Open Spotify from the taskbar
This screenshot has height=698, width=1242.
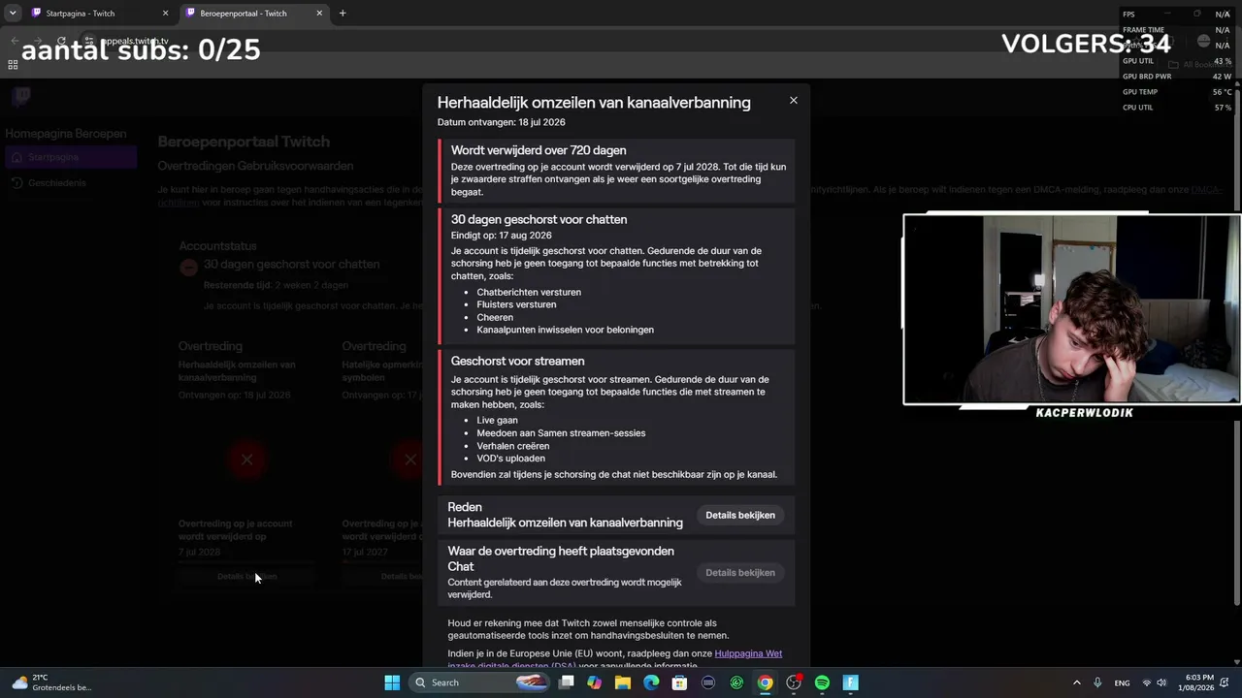coord(822,682)
